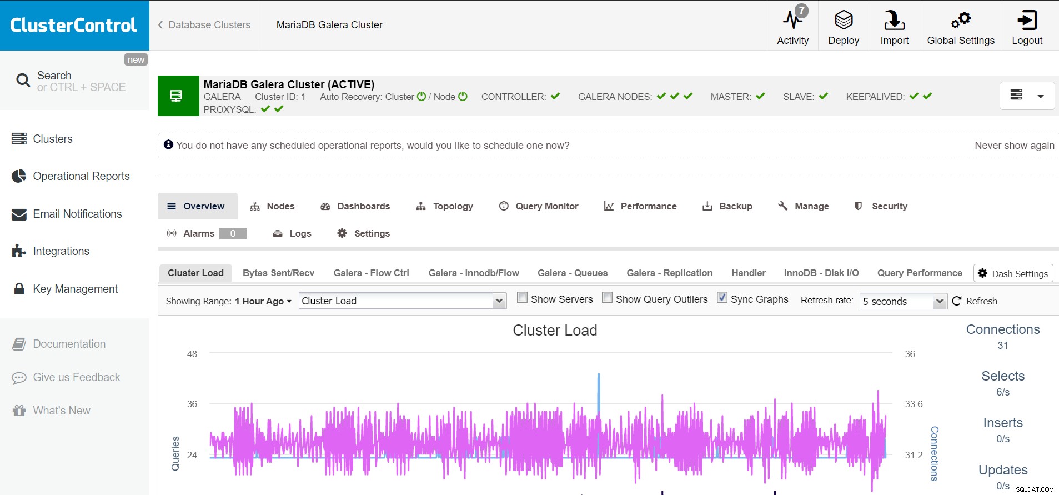Click the Import icon

point(894,20)
